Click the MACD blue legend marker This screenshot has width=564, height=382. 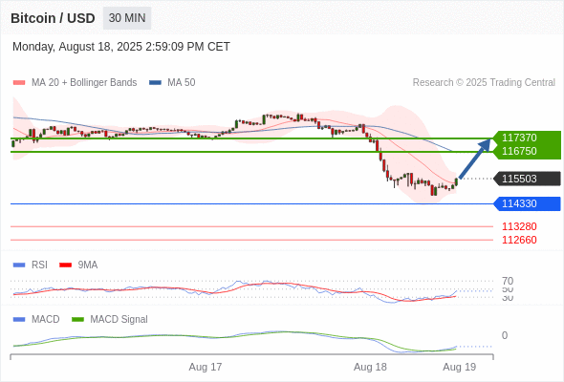(19, 319)
